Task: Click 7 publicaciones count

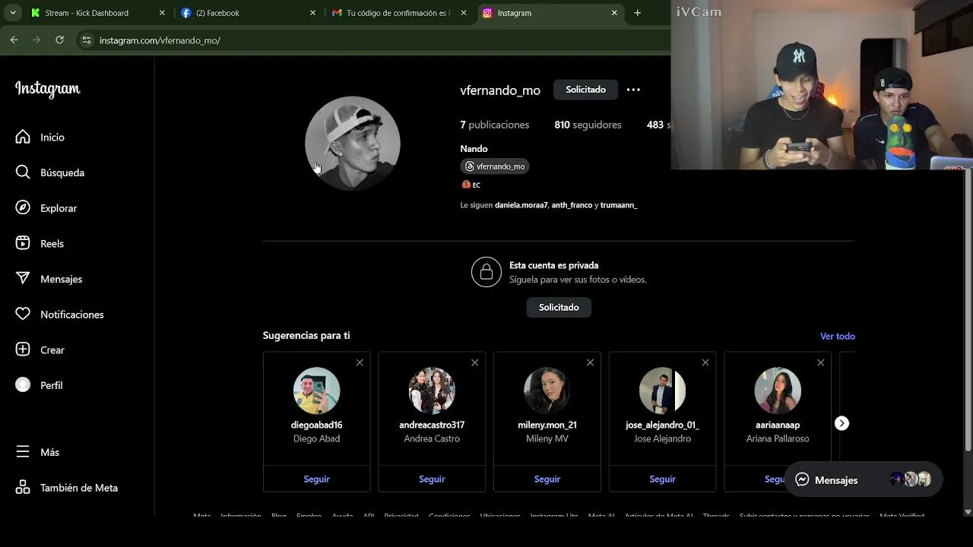Action: [494, 125]
